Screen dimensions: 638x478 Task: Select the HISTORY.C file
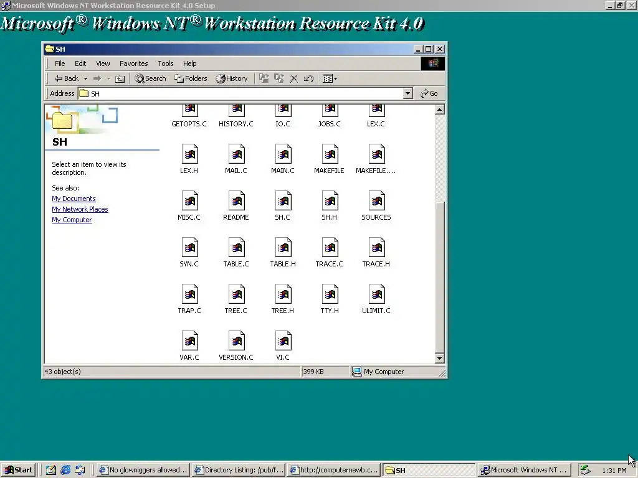pyautogui.click(x=236, y=116)
